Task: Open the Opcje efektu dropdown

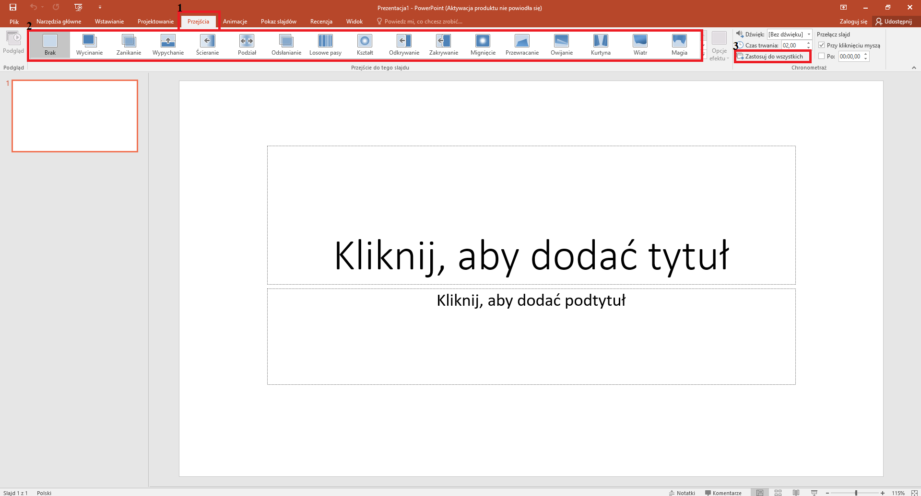Action: pos(719,46)
